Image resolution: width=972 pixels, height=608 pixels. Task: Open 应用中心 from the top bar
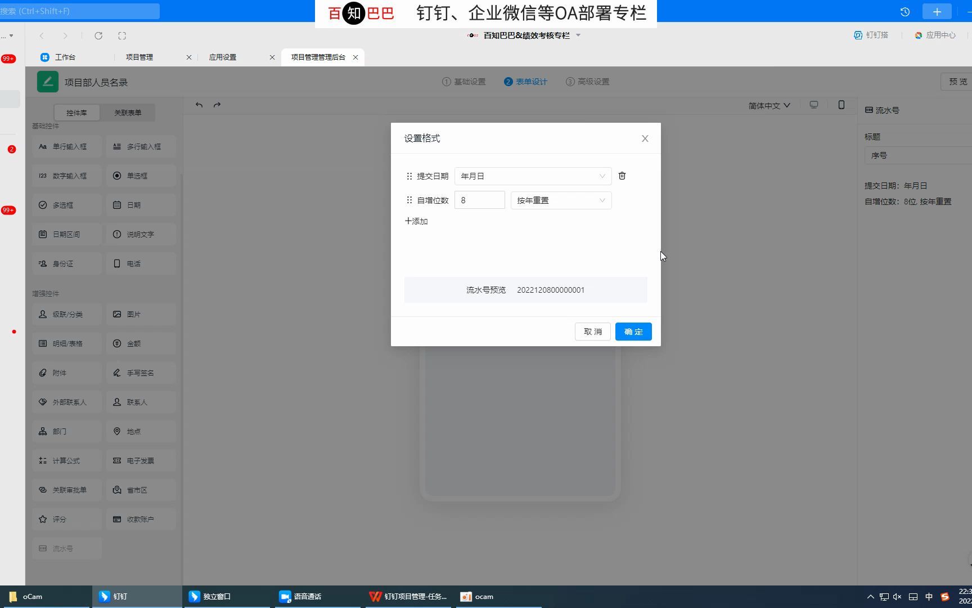[x=935, y=35]
